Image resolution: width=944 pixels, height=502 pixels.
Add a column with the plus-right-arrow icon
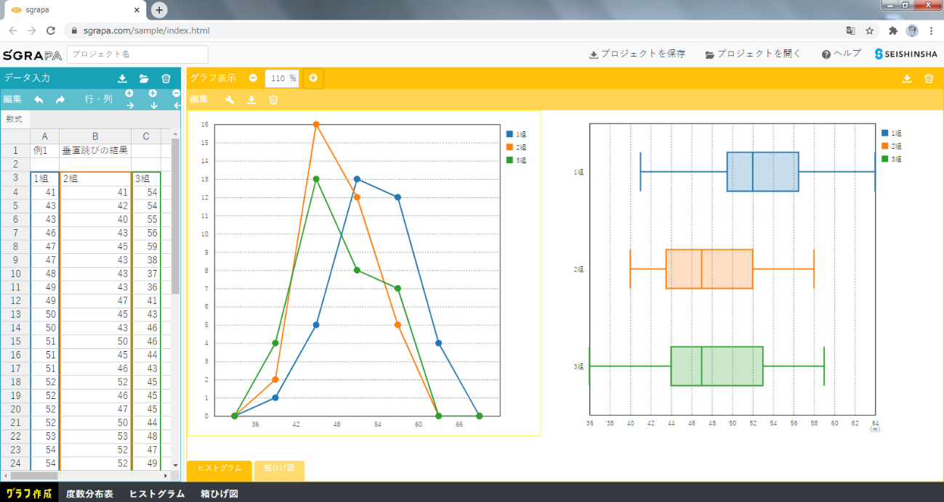(130, 99)
